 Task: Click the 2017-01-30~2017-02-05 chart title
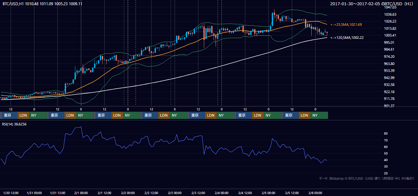click(372, 4)
